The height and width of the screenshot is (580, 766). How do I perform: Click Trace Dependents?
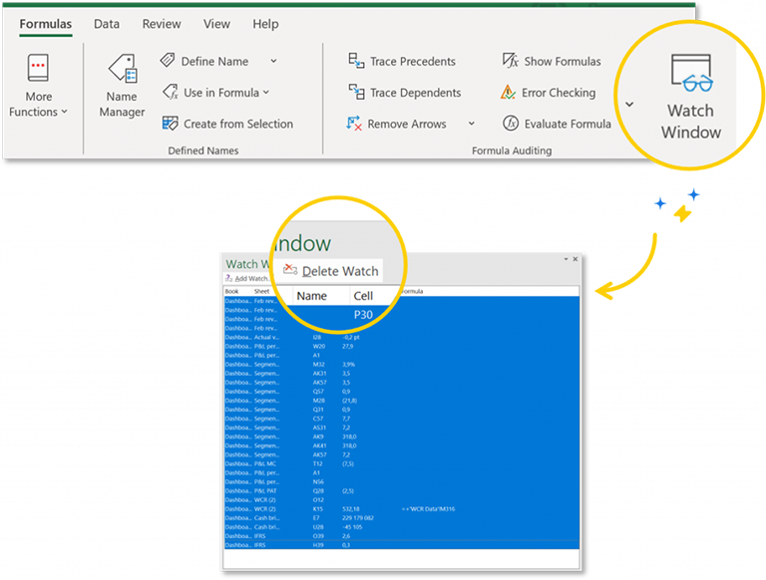point(405,93)
